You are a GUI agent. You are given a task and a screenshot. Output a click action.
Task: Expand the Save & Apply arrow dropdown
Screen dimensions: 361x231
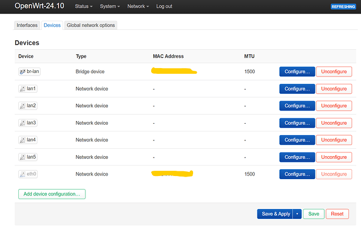297,214
